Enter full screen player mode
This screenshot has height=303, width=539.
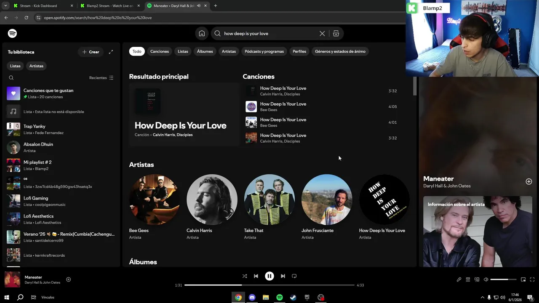tap(532, 279)
